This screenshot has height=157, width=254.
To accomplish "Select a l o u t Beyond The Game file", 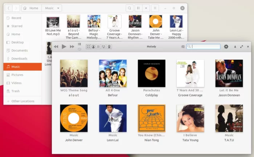I will (x=73, y=27).
